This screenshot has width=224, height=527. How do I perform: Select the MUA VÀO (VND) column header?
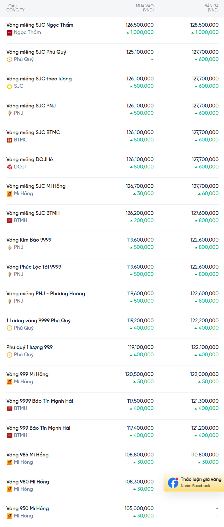click(145, 8)
